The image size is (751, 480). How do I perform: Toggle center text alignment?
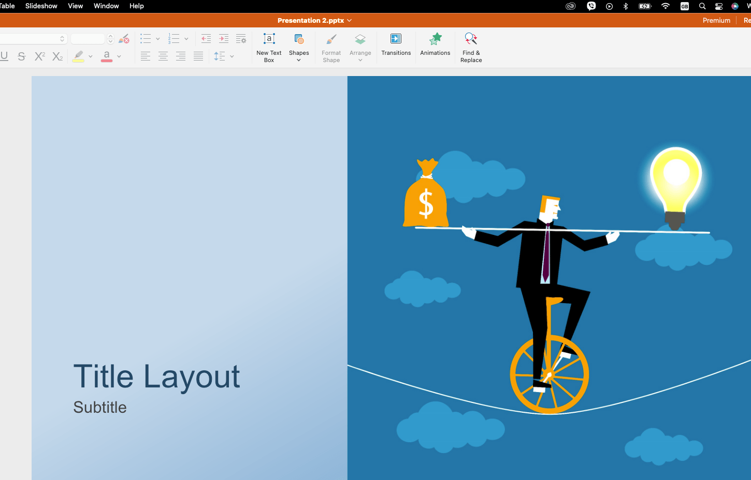point(163,56)
